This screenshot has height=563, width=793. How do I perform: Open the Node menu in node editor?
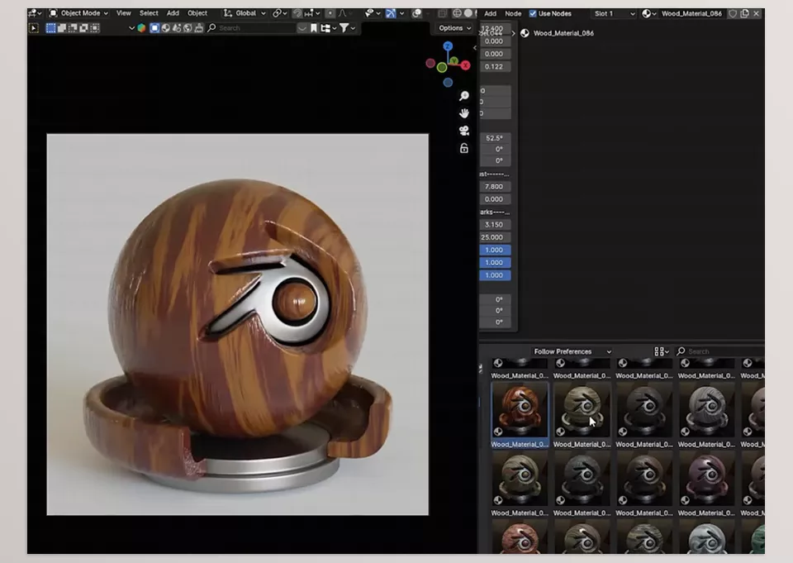(513, 14)
